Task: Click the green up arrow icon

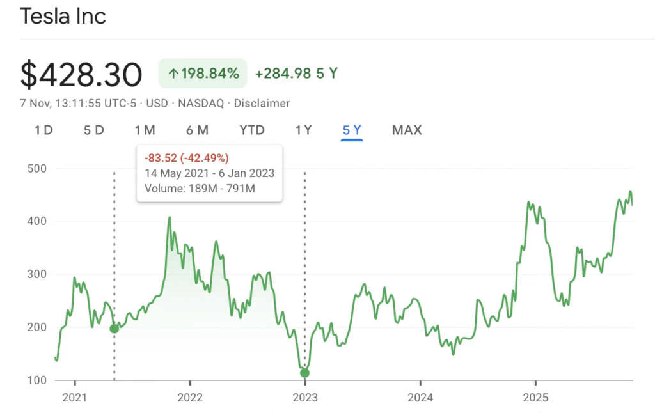Action: [173, 74]
